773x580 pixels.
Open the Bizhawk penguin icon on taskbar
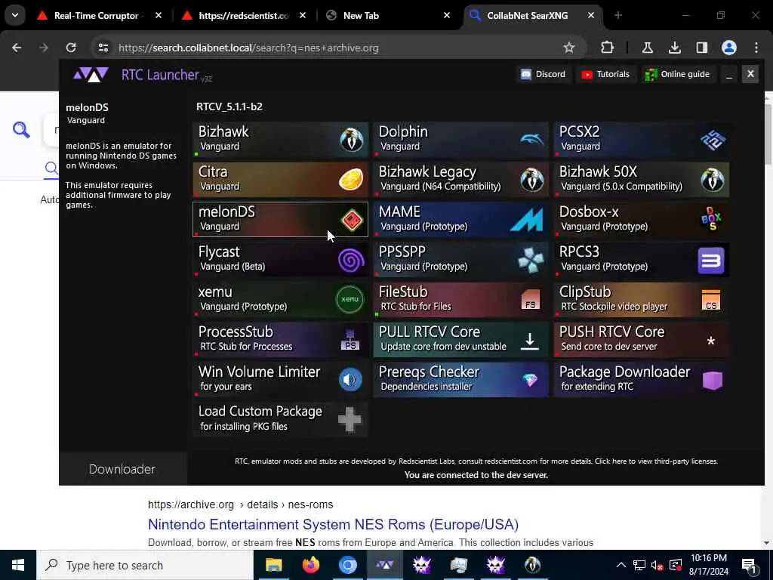click(x=532, y=565)
